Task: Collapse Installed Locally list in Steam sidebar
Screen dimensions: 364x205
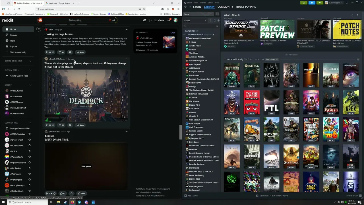Action: tap(184, 34)
